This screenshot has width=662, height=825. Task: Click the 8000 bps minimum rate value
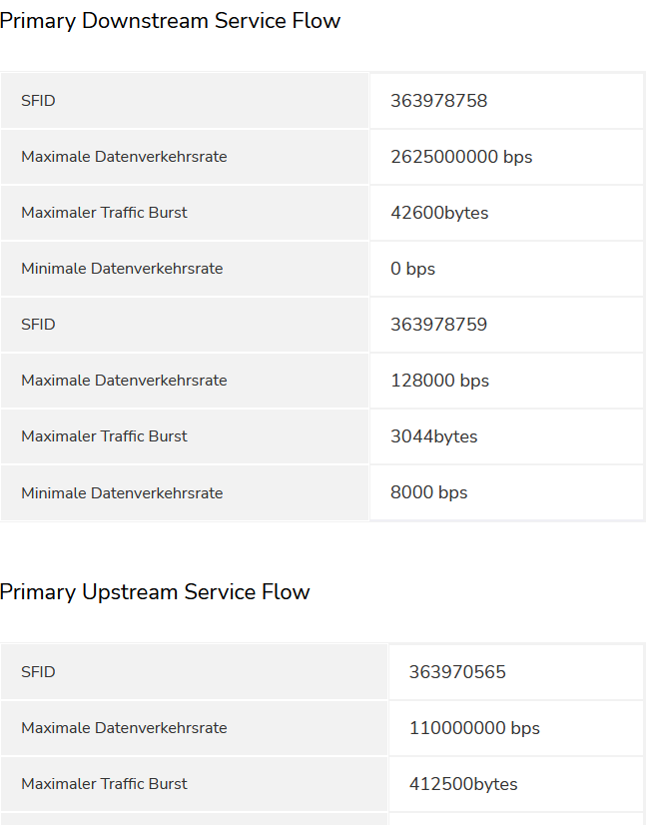(x=428, y=492)
